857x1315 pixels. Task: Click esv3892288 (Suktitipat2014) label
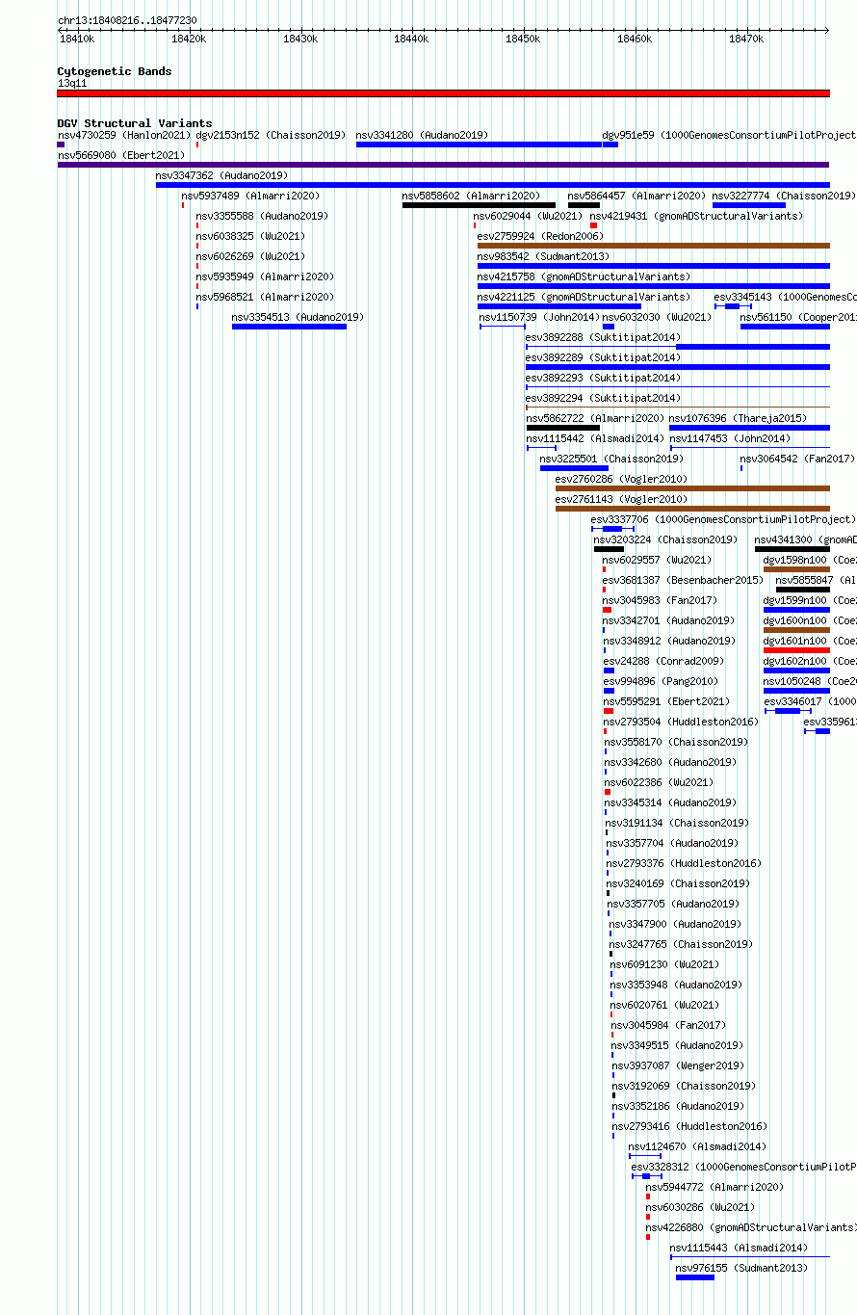point(603,337)
